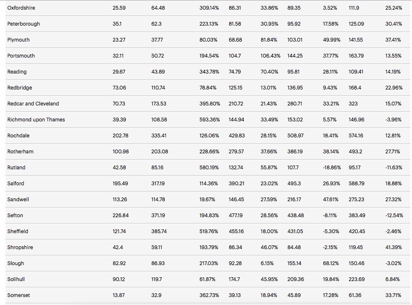Select the Redcar and Cleveland 323 value
This screenshot has width=412, height=305.
[x=353, y=104]
